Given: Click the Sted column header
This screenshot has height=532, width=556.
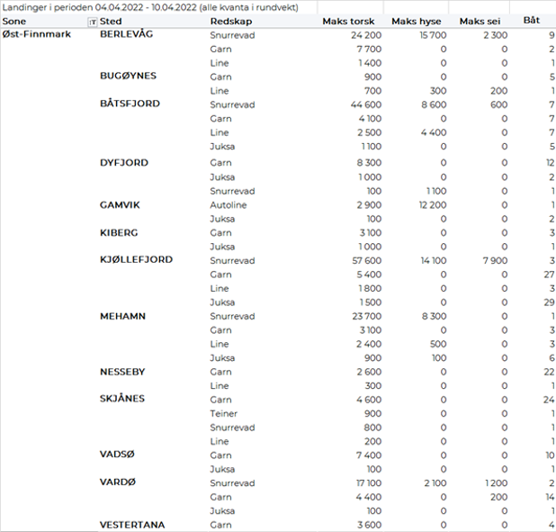Looking at the screenshot, I should pyautogui.click(x=112, y=21).
